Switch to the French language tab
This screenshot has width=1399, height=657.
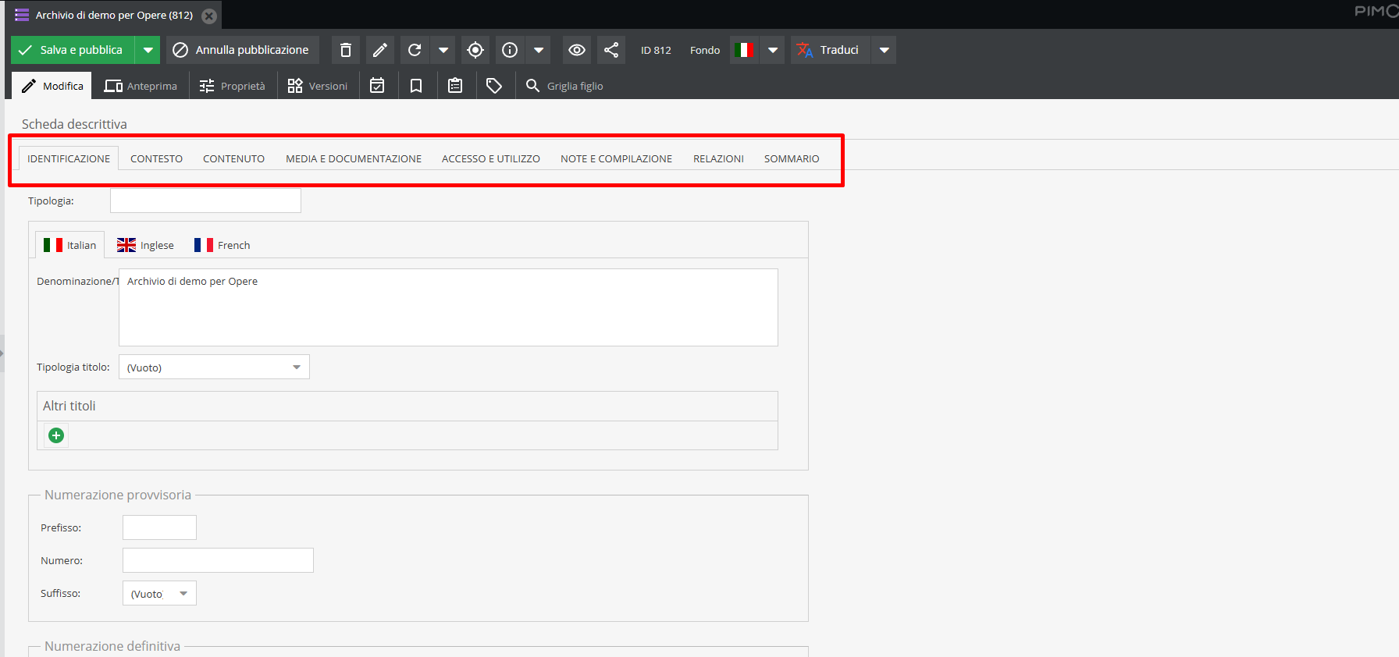(222, 245)
